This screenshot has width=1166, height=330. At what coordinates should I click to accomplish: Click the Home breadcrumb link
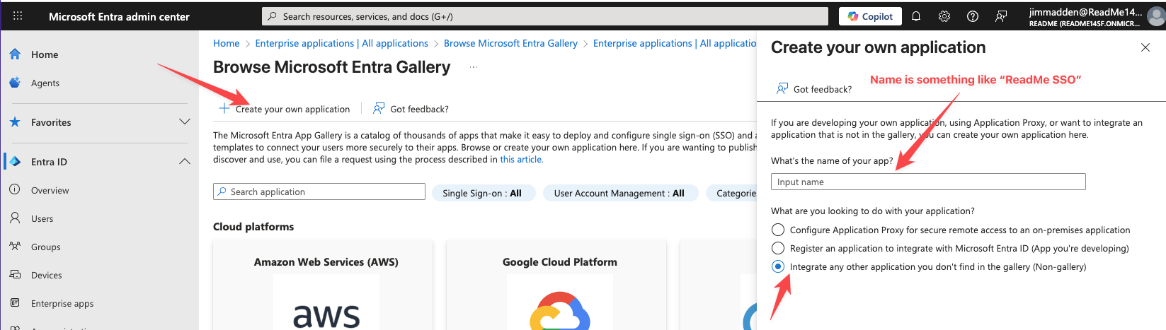pos(226,43)
